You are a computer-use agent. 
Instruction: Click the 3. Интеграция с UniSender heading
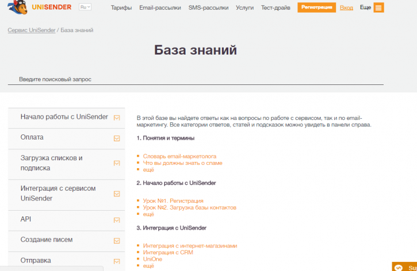(x=171, y=228)
